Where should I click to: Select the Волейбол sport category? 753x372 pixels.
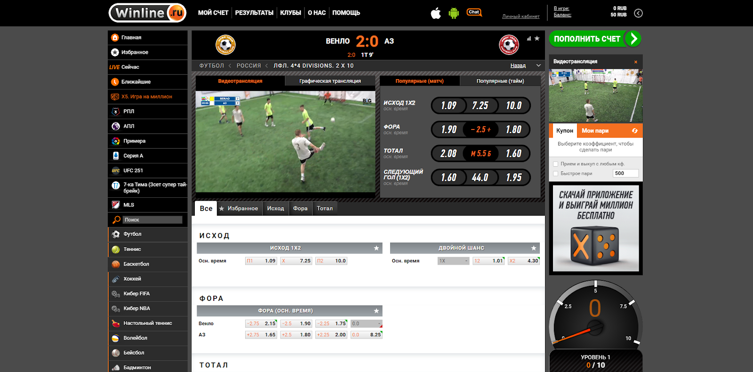point(148,338)
